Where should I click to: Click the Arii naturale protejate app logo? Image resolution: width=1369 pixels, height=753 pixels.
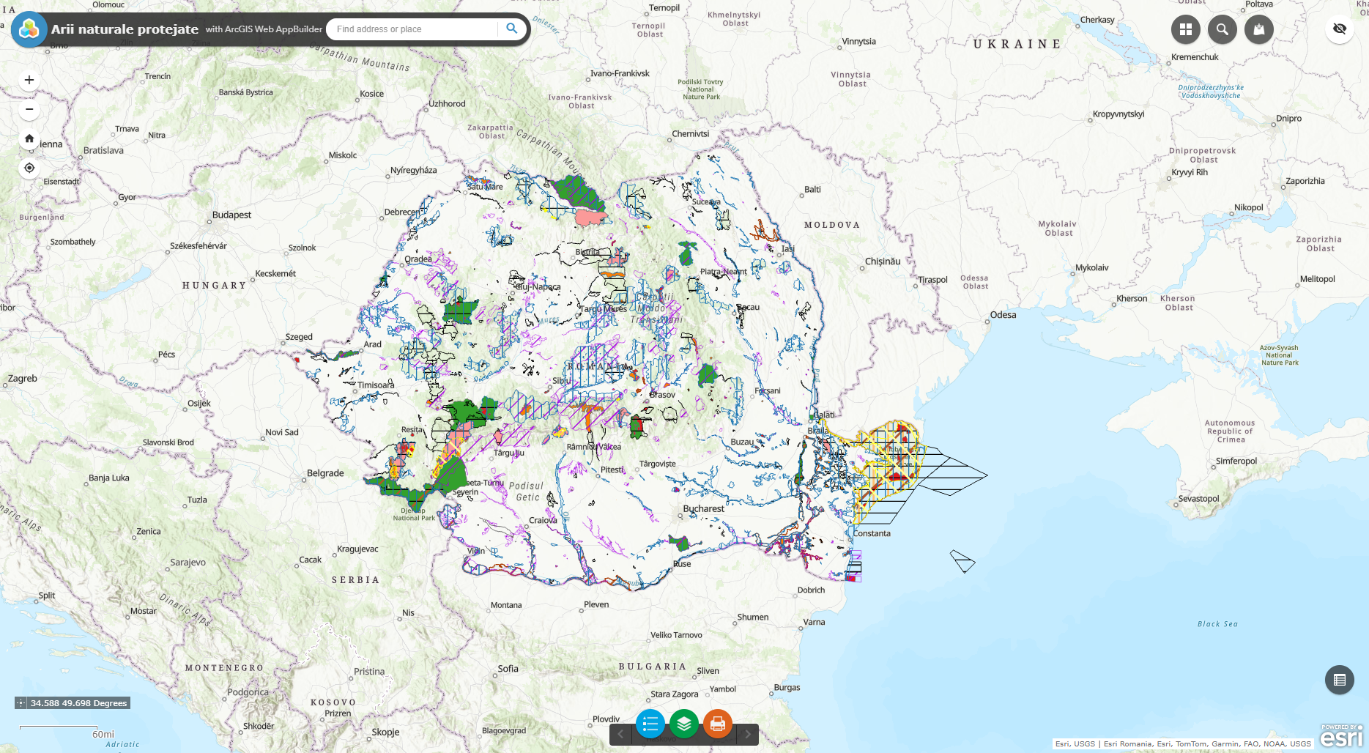29,29
